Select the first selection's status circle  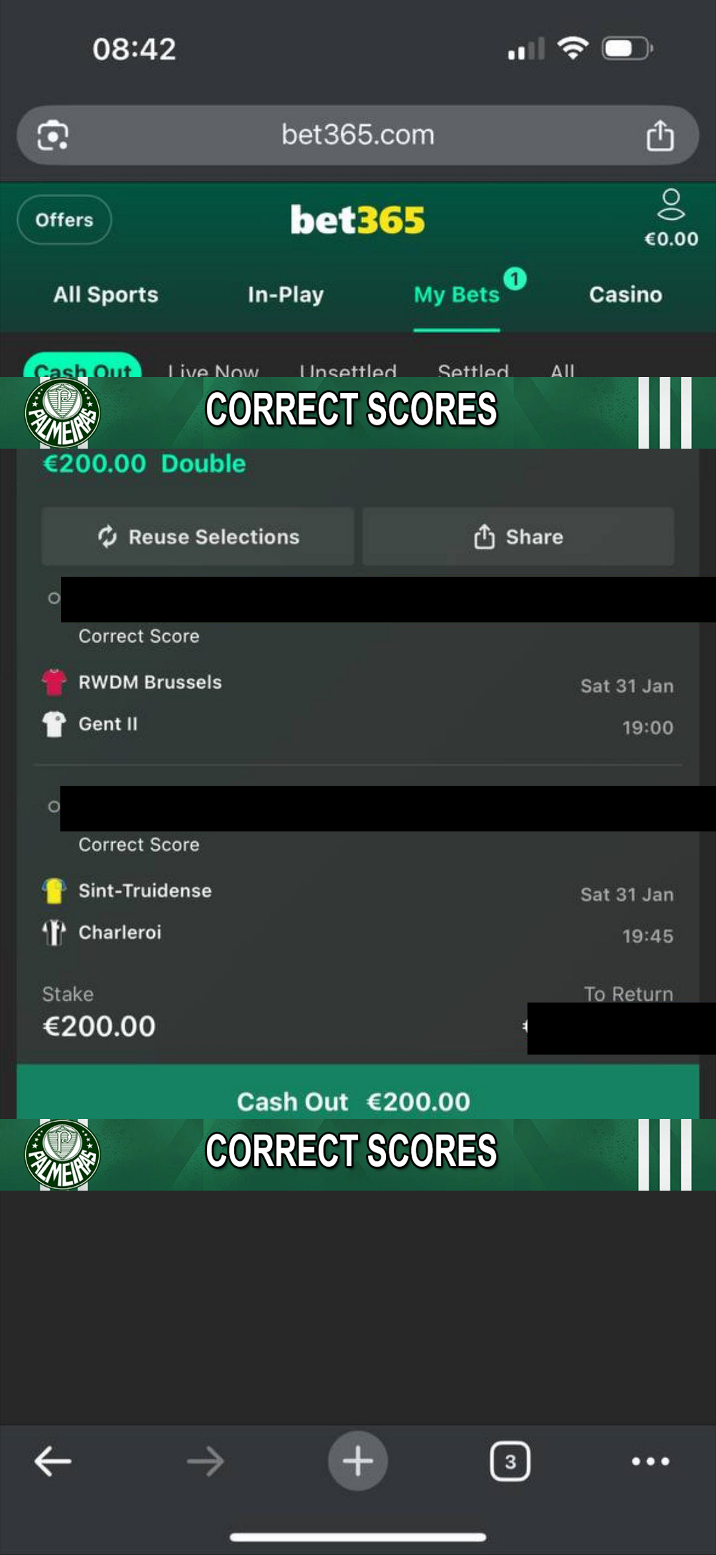coord(54,598)
